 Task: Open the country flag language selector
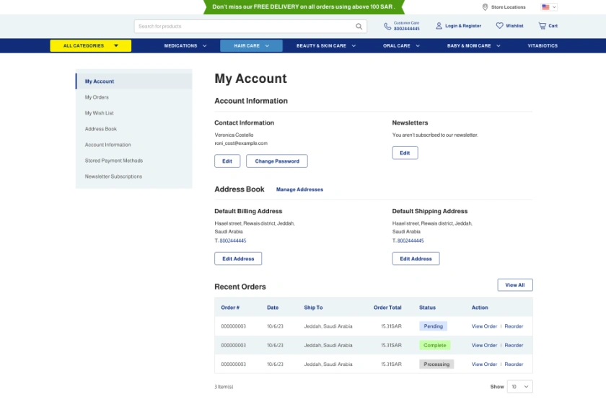coord(548,7)
